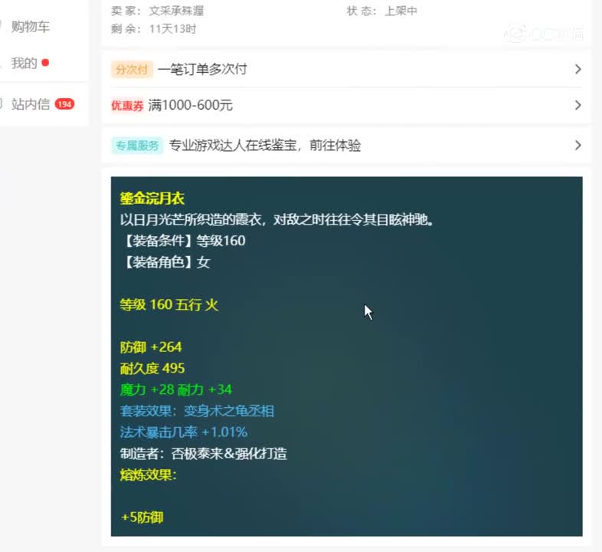
Task: Click the 分次付 installment tag
Action: (132, 70)
